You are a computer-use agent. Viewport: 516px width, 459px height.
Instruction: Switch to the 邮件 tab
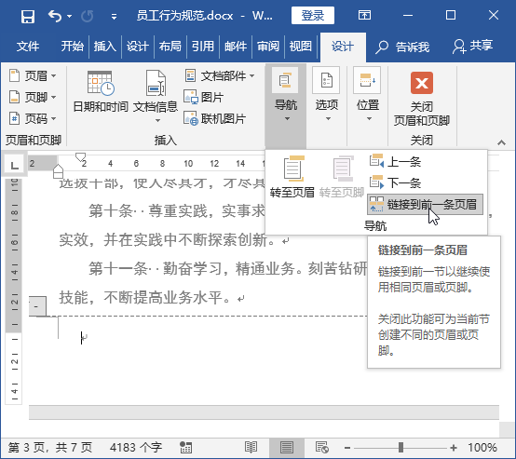coord(236,46)
